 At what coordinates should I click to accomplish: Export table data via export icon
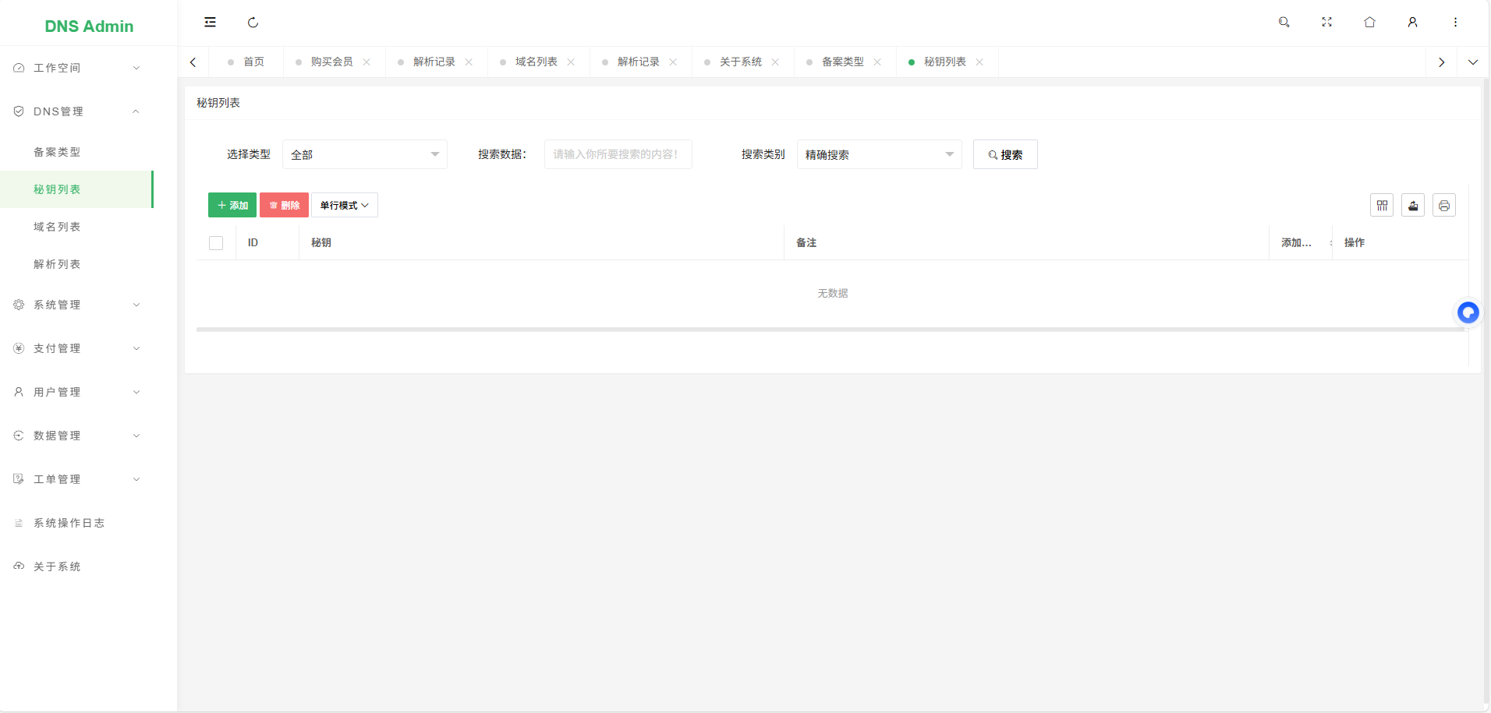pos(1413,205)
